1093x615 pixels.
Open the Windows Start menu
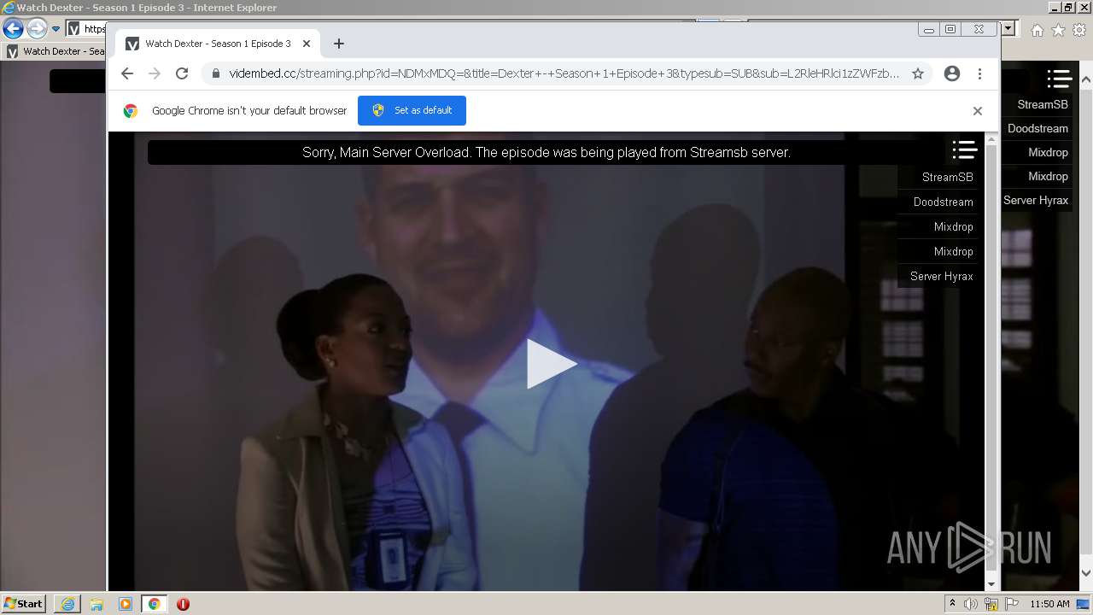[24, 603]
